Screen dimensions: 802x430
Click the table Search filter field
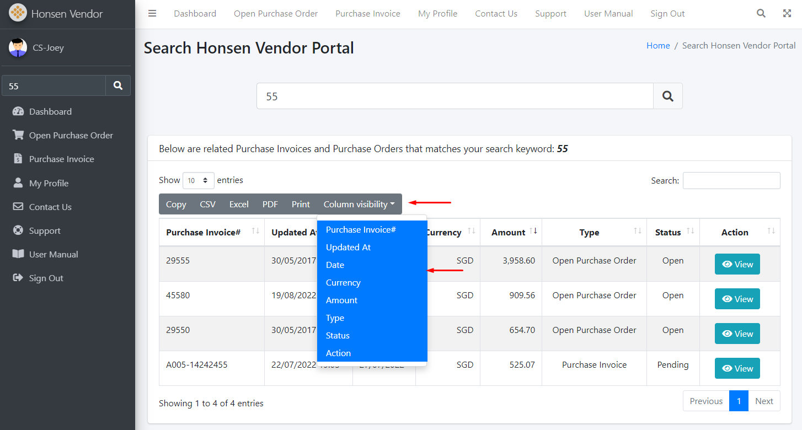click(x=731, y=181)
